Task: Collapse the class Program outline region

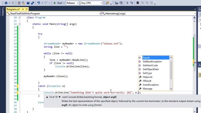Action: pyautogui.click(x=19, y=18)
